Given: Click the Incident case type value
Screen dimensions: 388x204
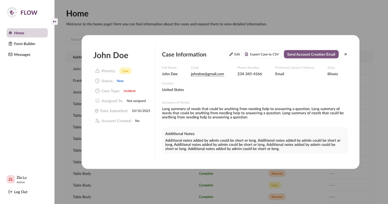Looking at the screenshot, I should tap(130, 91).
